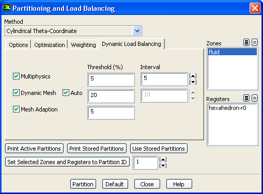
Task: Select all items in Zones list
Action: pos(246,42)
